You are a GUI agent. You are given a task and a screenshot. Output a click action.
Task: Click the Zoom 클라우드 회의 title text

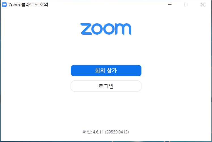pos(28,5)
